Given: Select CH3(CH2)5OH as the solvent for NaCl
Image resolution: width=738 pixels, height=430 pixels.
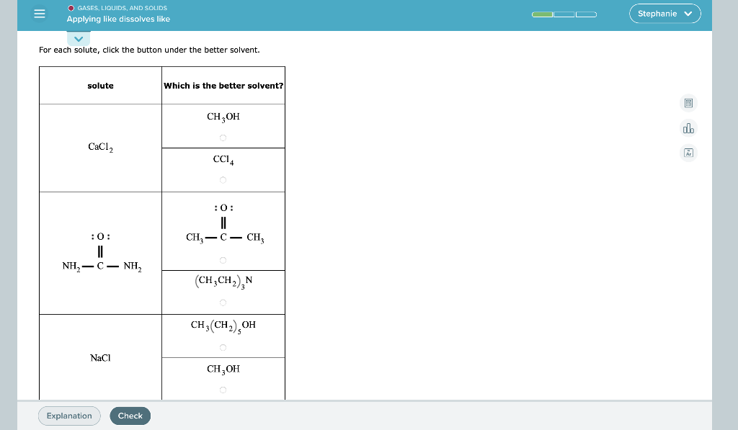Looking at the screenshot, I should [223, 347].
